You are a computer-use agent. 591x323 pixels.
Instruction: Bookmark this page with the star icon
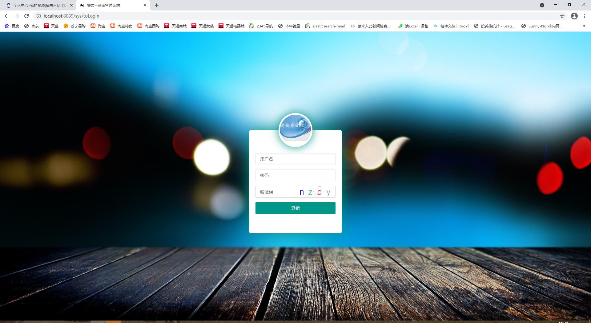(x=562, y=16)
